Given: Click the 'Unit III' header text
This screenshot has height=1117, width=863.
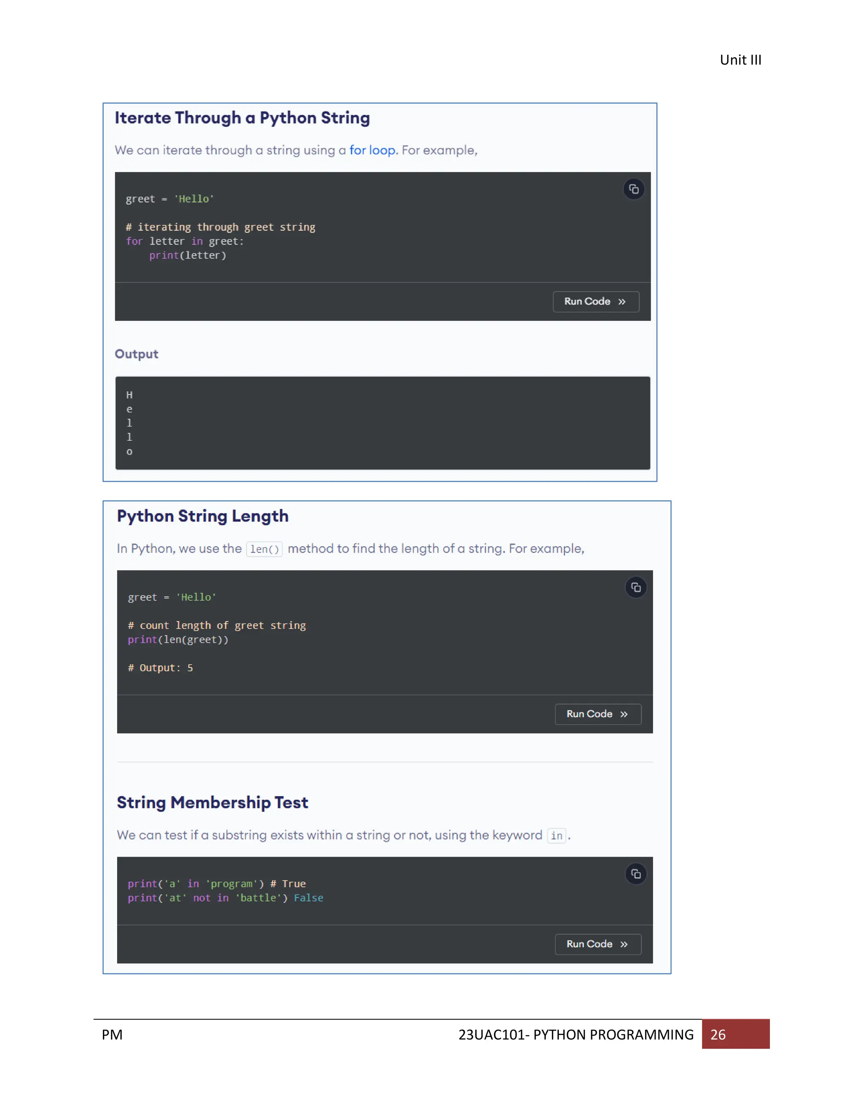Looking at the screenshot, I should pyautogui.click(x=740, y=60).
